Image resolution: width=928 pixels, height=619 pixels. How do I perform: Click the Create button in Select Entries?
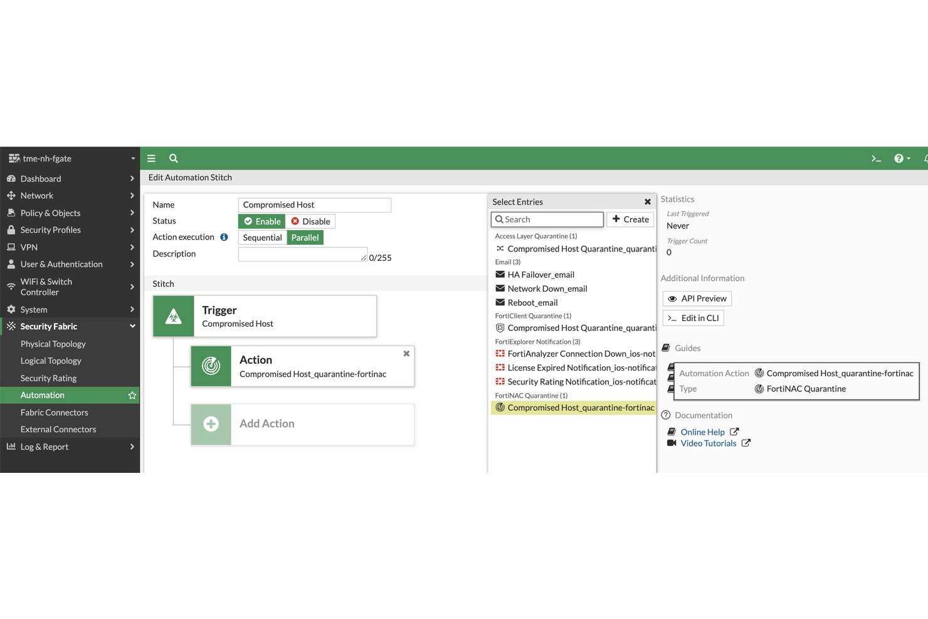point(630,220)
